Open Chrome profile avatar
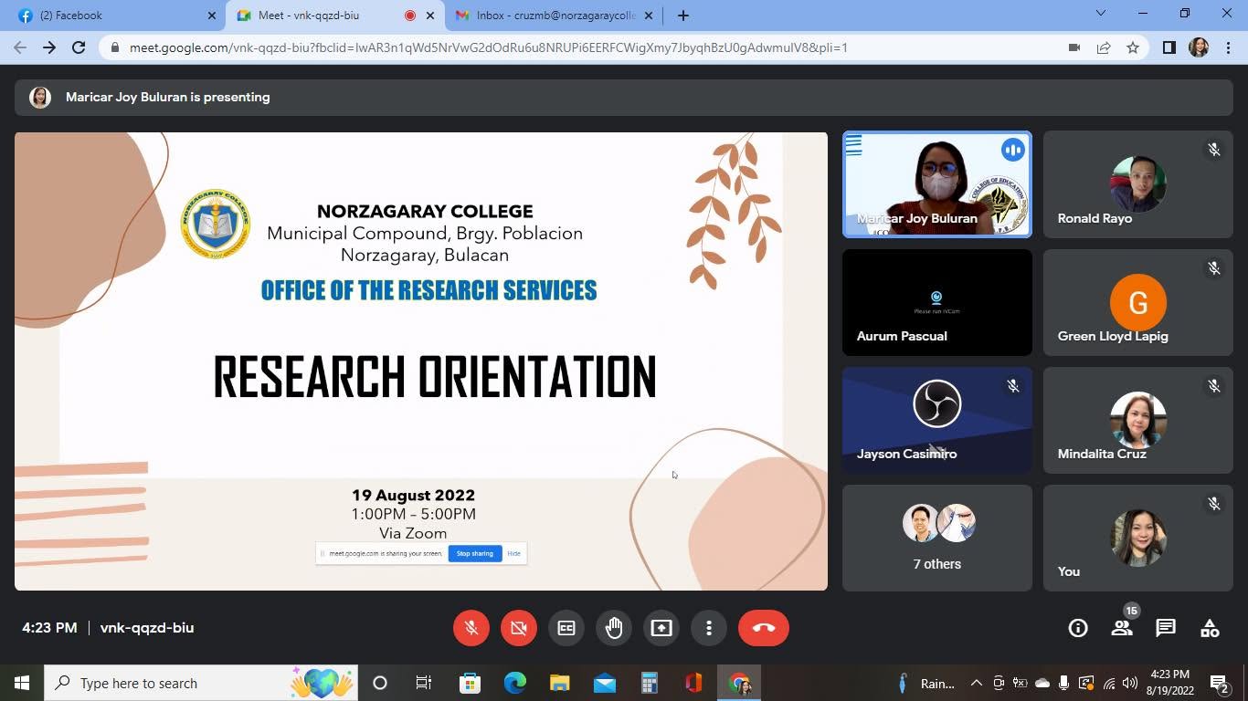Viewport: 1248px width, 701px height. click(1199, 47)
